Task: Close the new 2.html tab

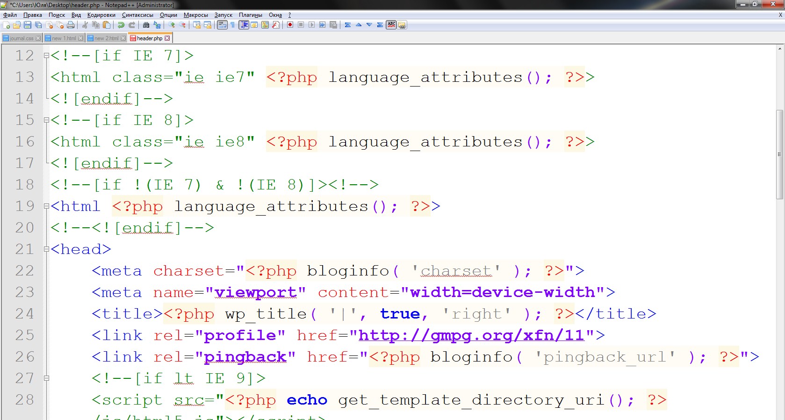Action: point(123,38)
